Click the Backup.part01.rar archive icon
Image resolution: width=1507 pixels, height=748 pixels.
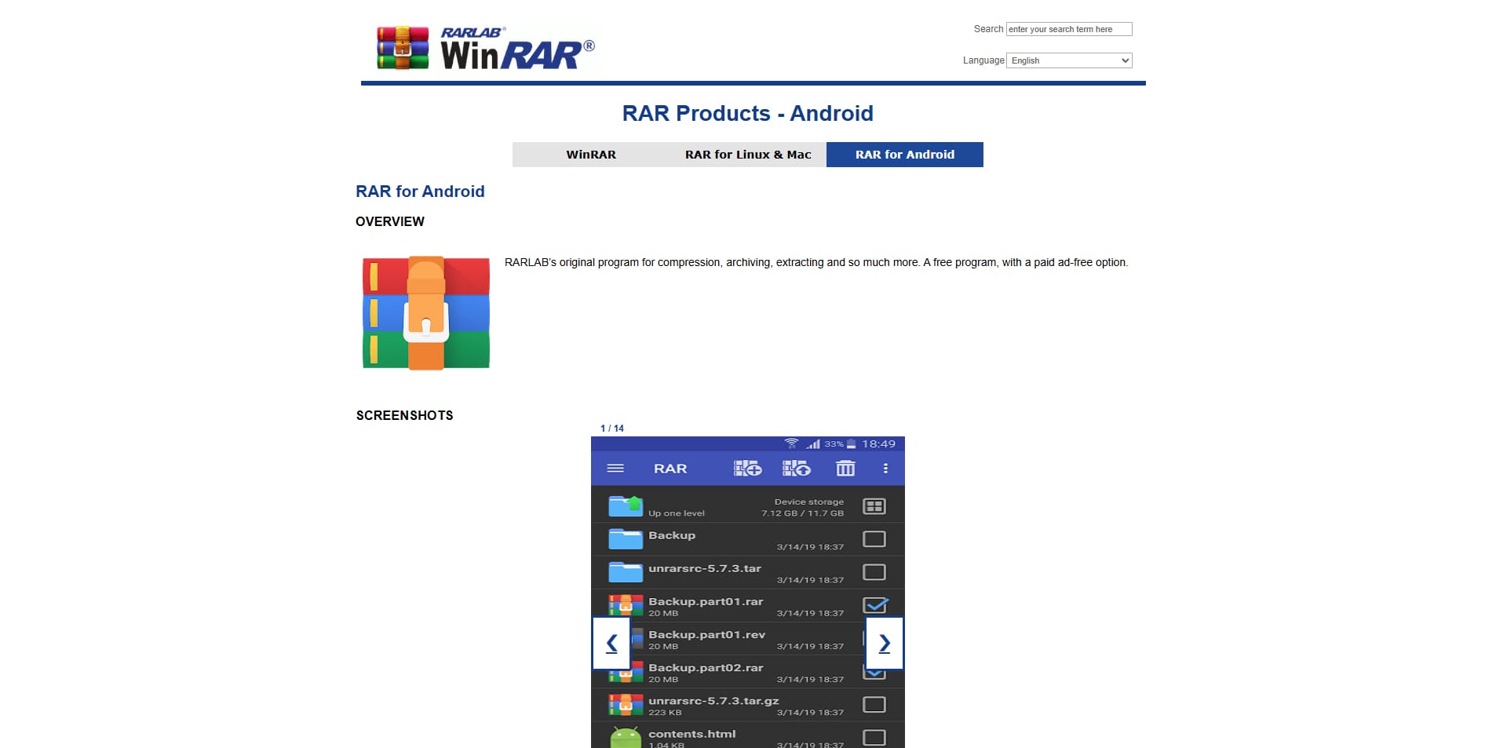pyautogui.click(x=626, y=605)
